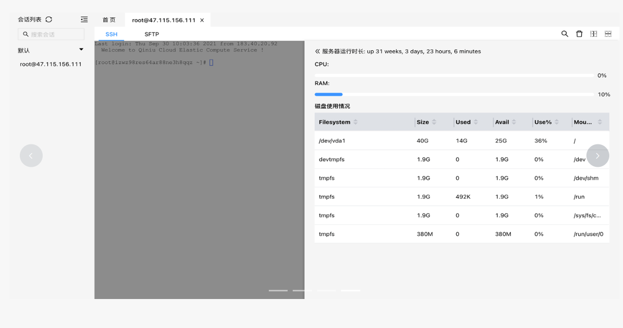623x328 pixels.
Task: Go to next carousel slide
Action: [598, 156]
